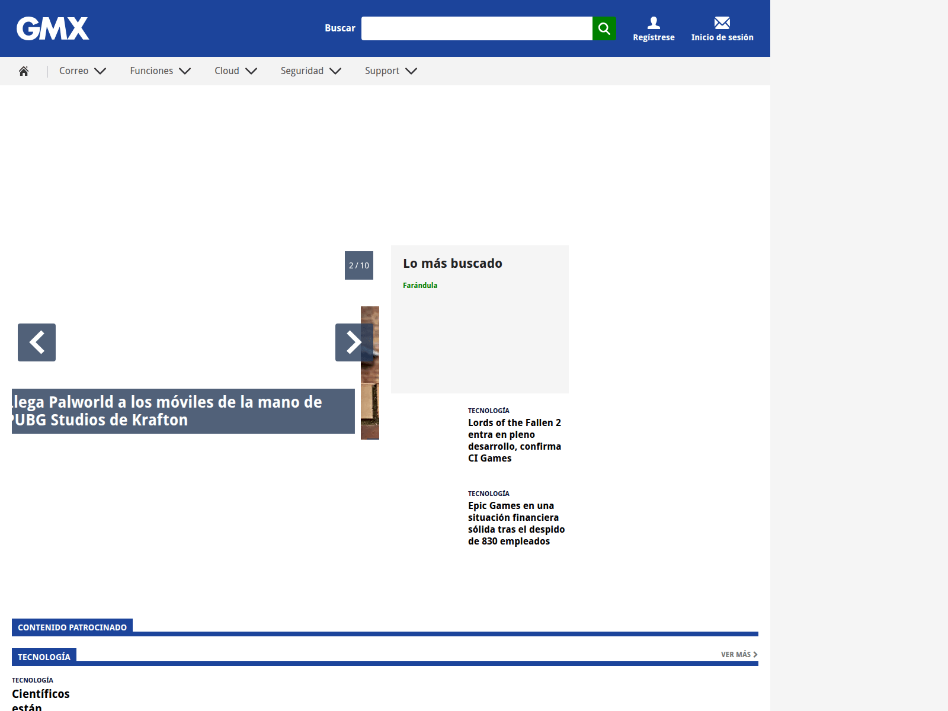Click TECNOLOGÍA label above Lords of the Fallen
This screenshot has height=711, width=948.
click(489, 411)
